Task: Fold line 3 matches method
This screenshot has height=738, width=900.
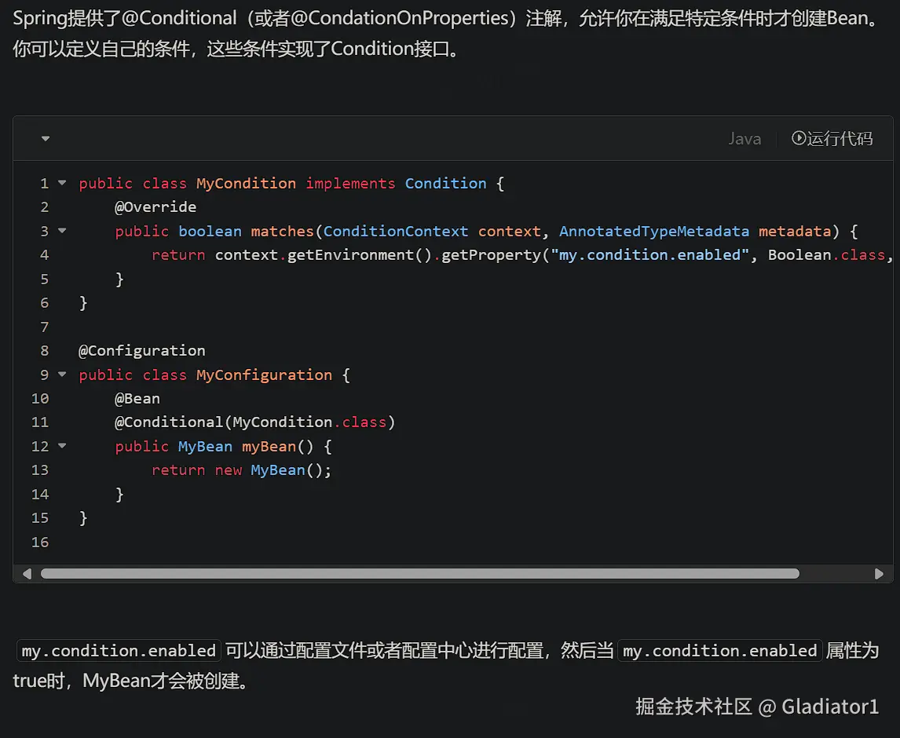Action: click(62, 231)
